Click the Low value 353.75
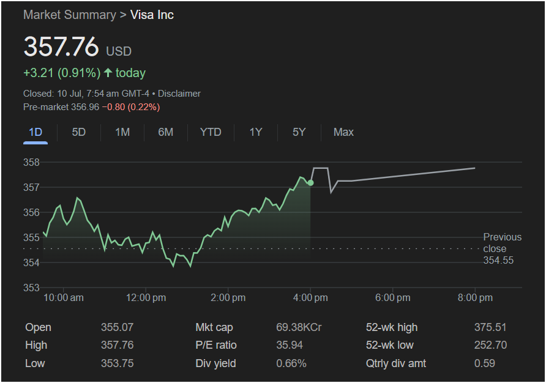Image resolution: width=546 pixels, height=383 pixels. (117, 363)
